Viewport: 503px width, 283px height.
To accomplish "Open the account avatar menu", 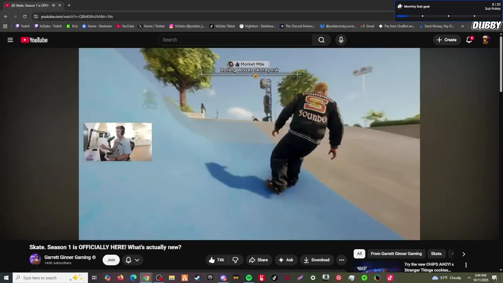I will (486, 40).
